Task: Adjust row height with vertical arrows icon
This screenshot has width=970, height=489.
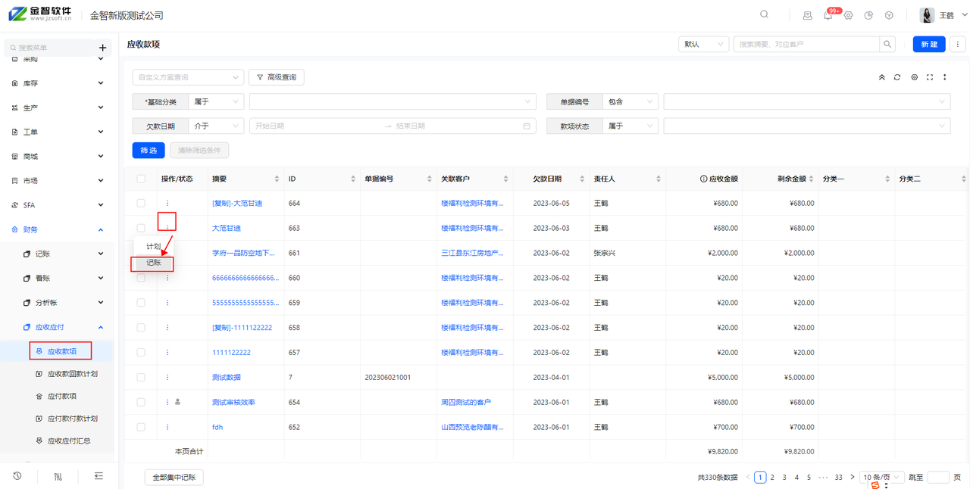Action: coord(945,77)
